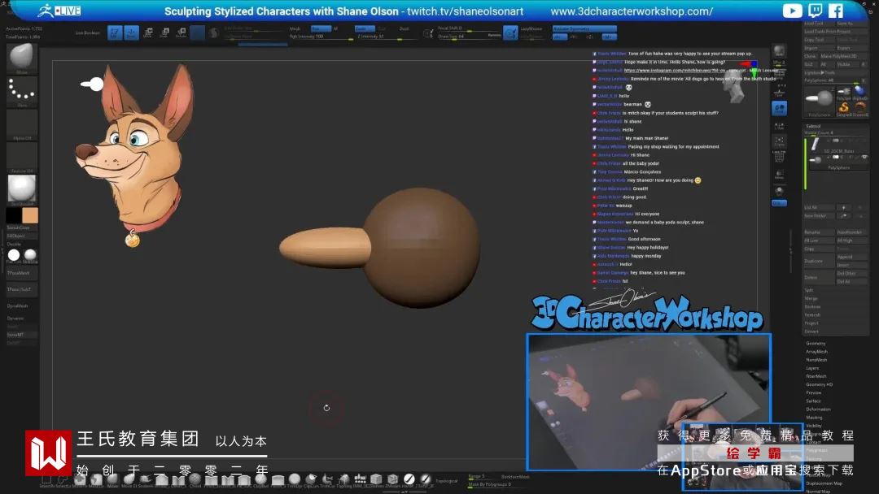The image size is (879, 494).
Task: Click the SkinShade material sphere
Action: pos(30,255)
